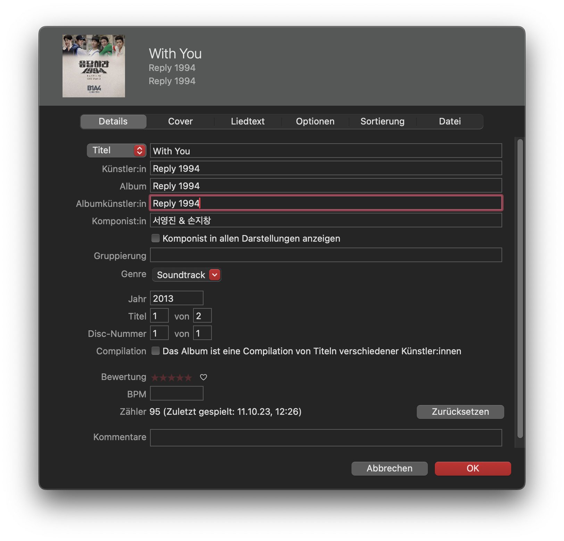The image size is (564, 541).
Task: Set the star rating under Bewertung
Action: (172, 378)
